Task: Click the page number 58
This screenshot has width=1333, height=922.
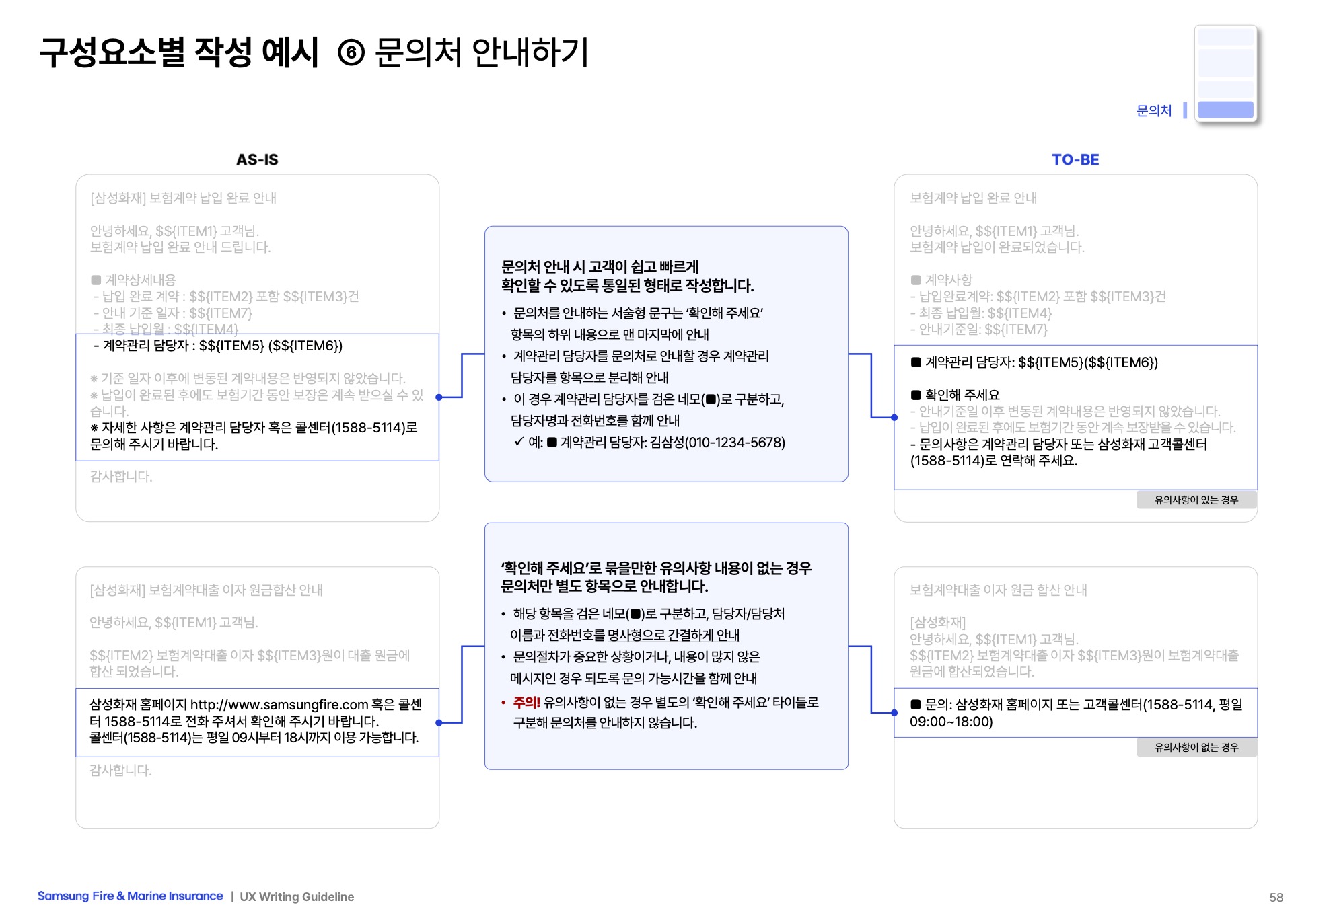Action: point(1276,897)
